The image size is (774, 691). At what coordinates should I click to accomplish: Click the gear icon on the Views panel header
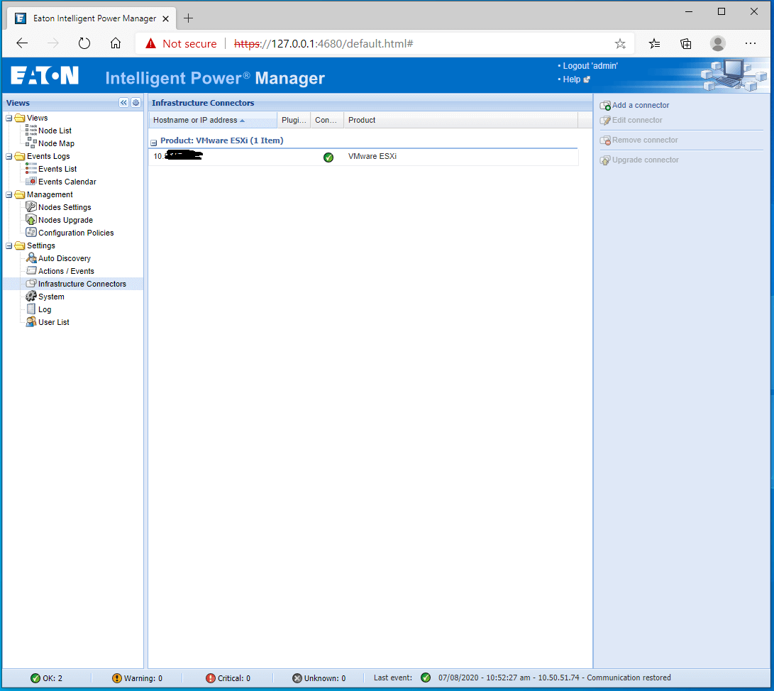tap(136, 102)
